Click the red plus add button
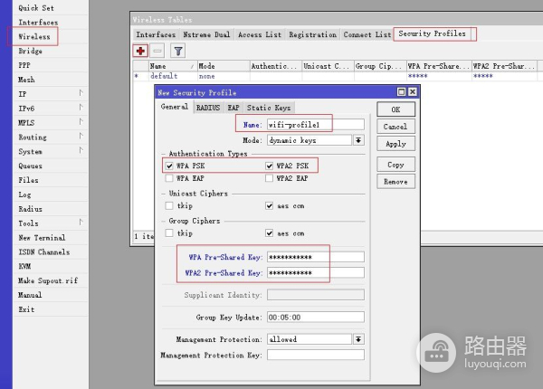 [141, 52]
